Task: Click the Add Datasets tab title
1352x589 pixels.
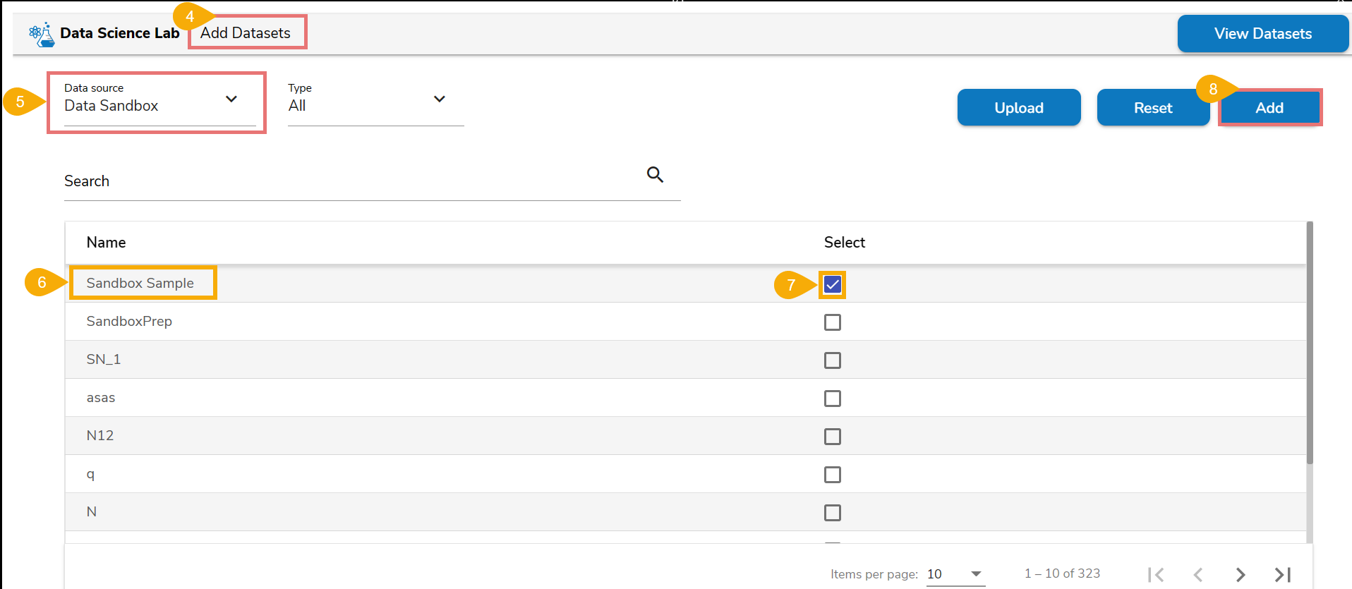Action: pos(246,33)
